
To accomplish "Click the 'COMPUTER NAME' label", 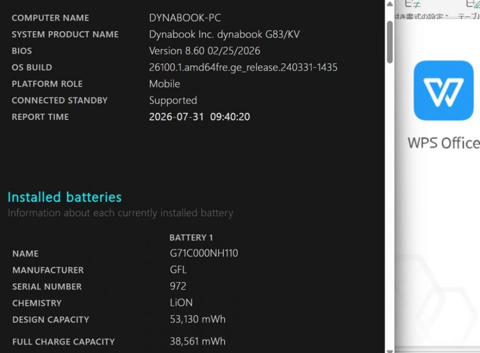I will (x=50, y=18).
